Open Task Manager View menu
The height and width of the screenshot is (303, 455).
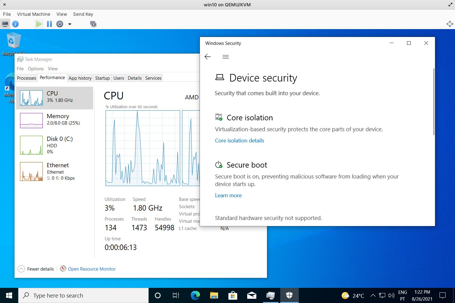coord(53,69)
